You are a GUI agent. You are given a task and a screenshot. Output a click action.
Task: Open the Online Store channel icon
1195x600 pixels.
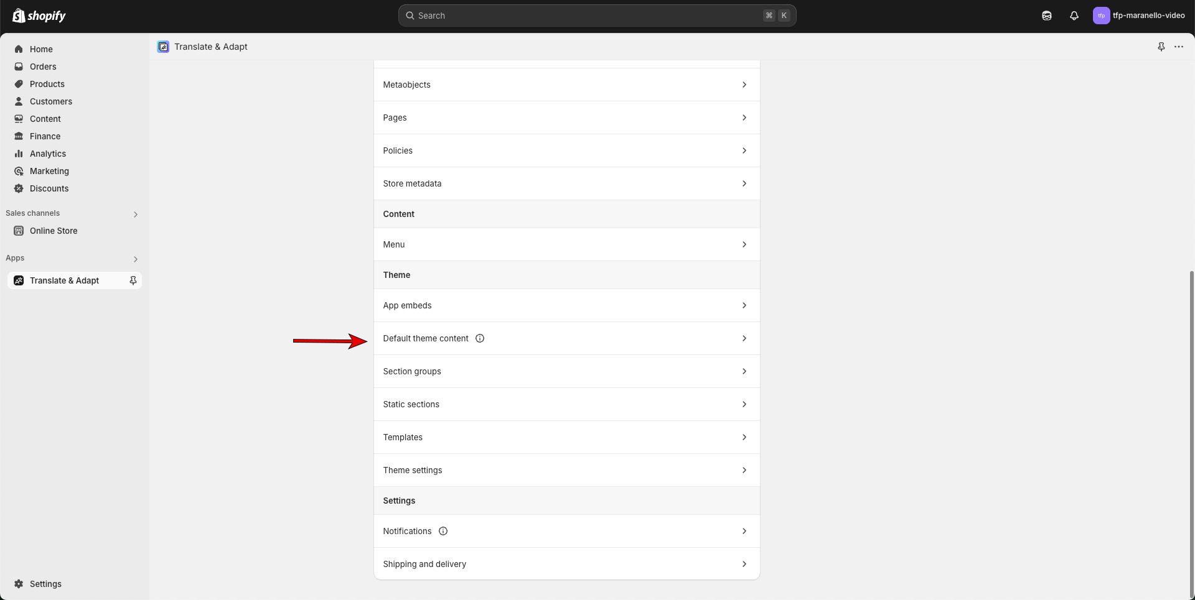click(x=18, y=231)
